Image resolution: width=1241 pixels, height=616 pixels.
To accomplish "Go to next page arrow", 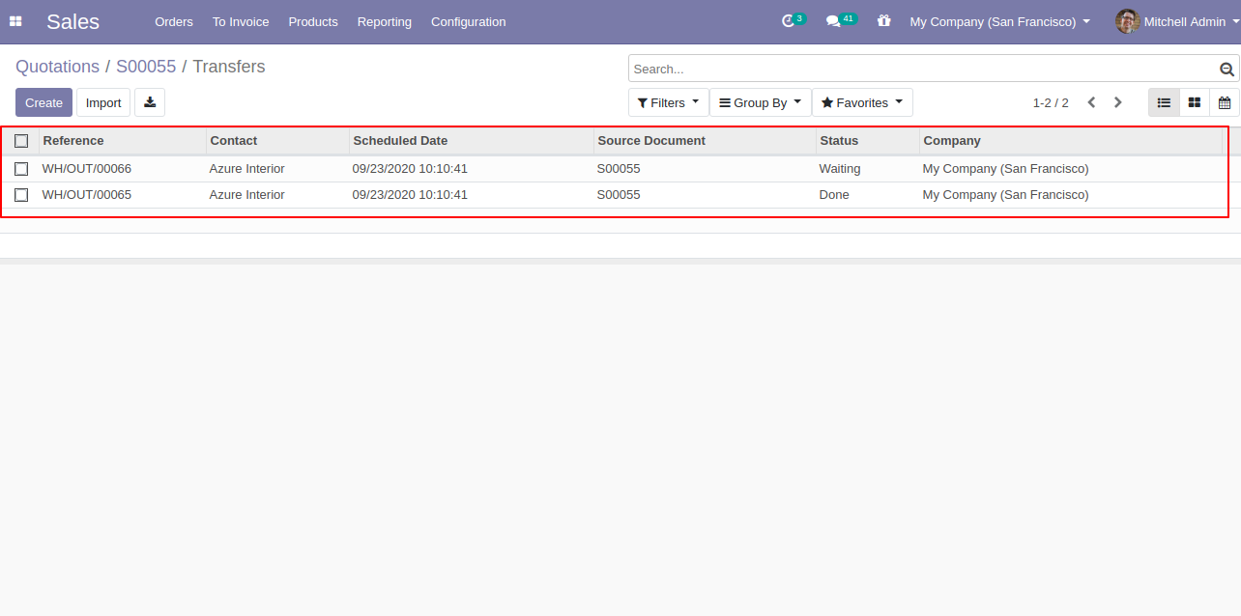I will [1118, 102].
